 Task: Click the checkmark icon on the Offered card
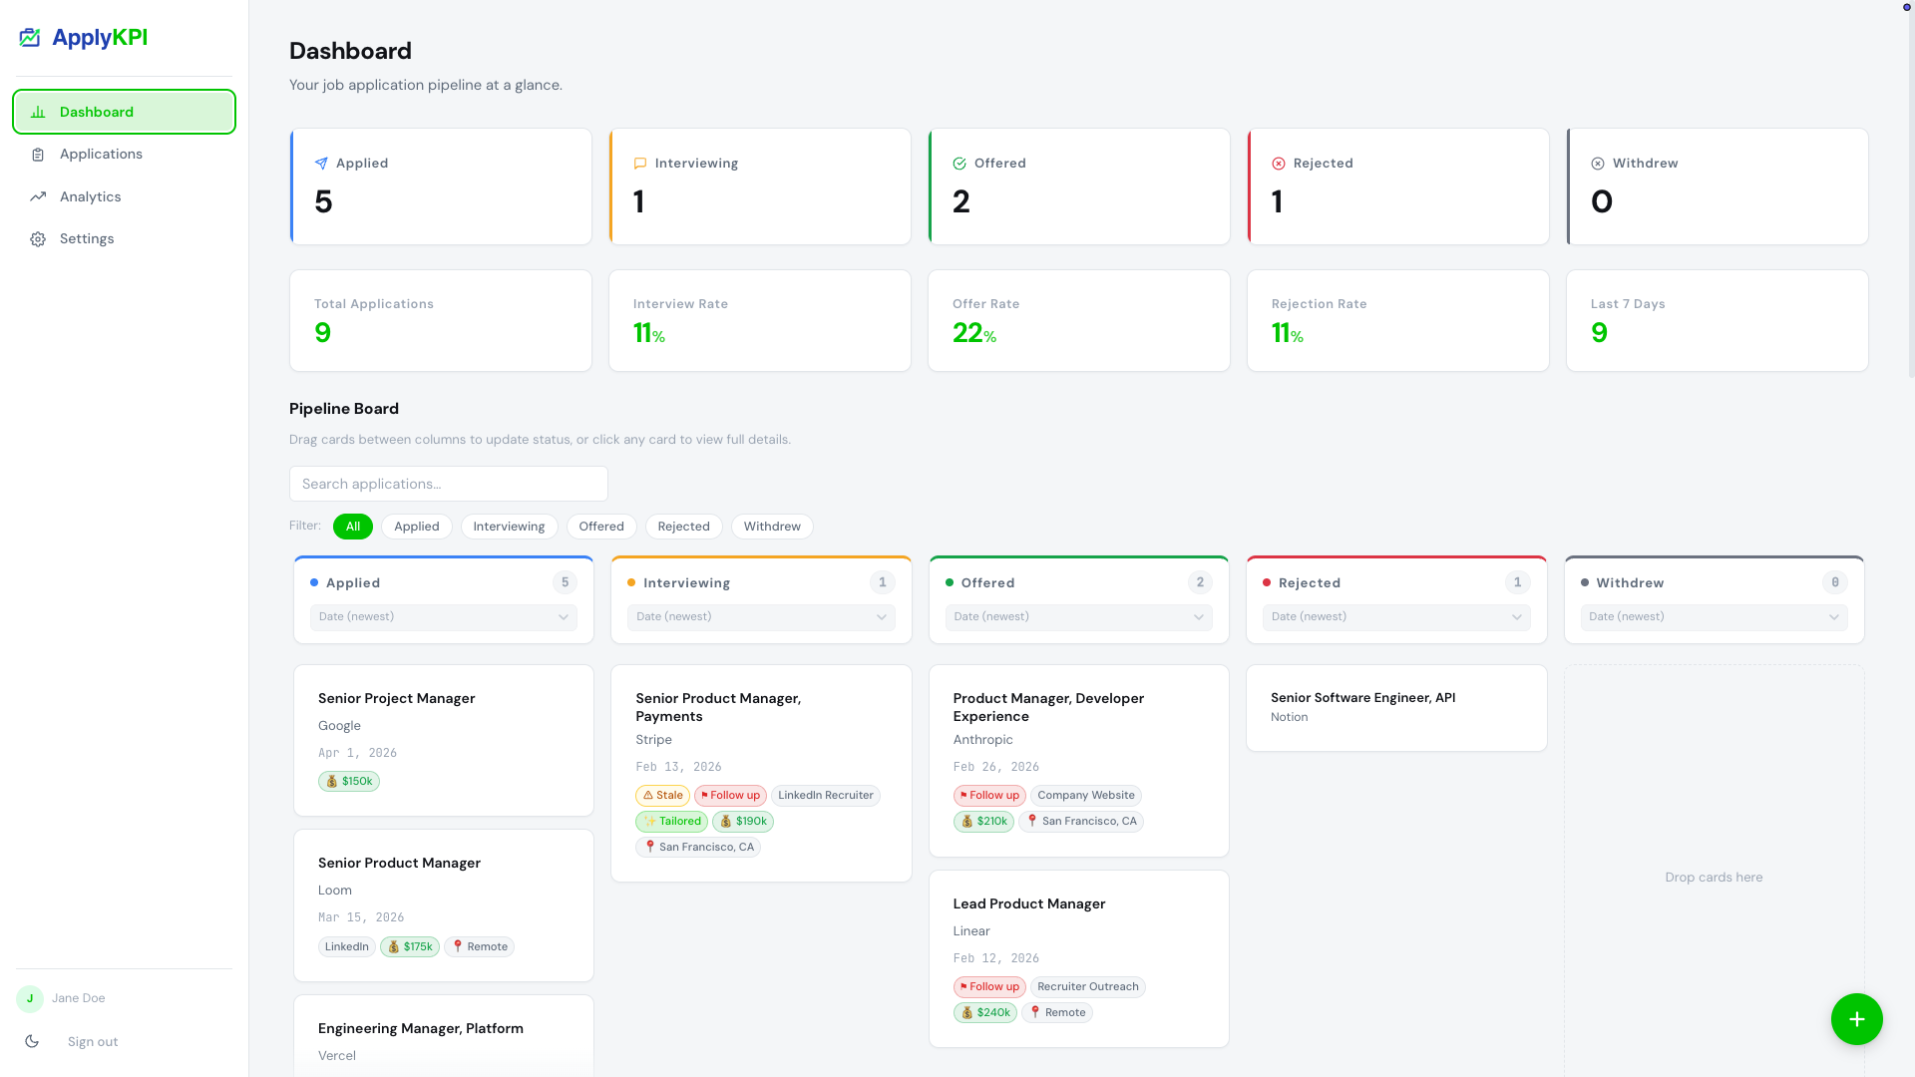(958, 163)
